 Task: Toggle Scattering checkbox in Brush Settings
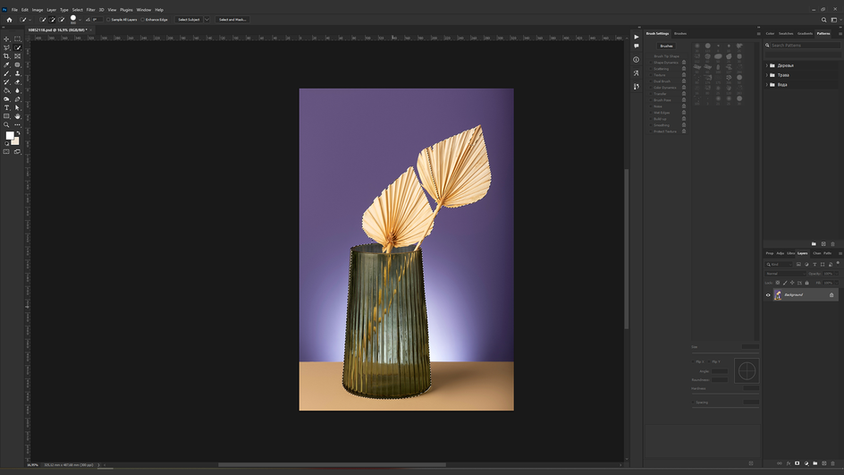click(651, 69)
